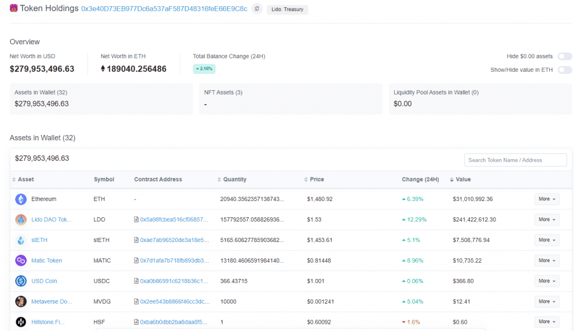Viewport: 574px width, 331px height.
Task: Click contract file icon in MVDG row
Action: [x=136, y=301]
